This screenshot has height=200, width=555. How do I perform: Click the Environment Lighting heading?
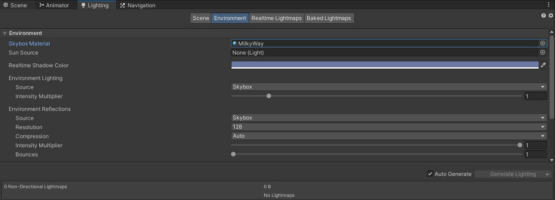point(36,78)
